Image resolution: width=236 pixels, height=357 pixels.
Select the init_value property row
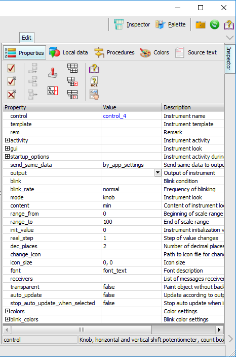[113, 230]
